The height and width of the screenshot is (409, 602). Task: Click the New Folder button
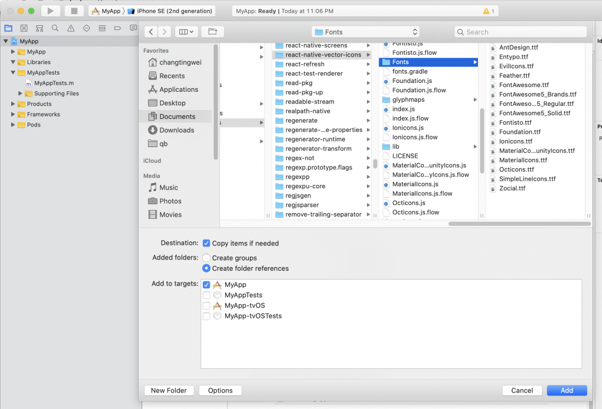coord(169,391)
